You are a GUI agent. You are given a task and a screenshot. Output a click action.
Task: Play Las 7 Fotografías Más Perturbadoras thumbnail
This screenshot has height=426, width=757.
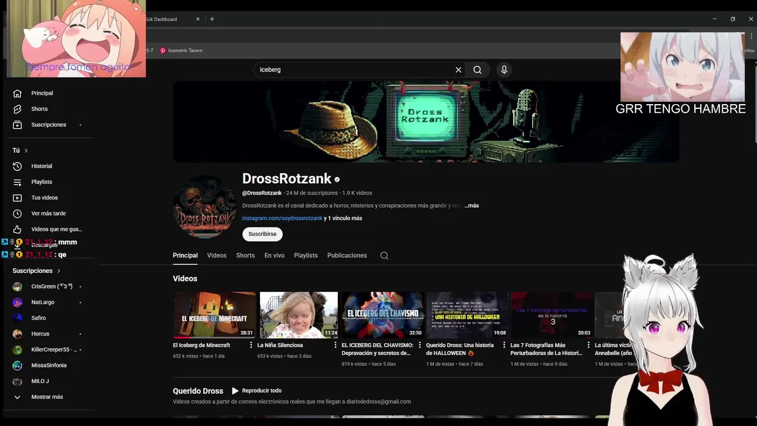coord(552,315)
